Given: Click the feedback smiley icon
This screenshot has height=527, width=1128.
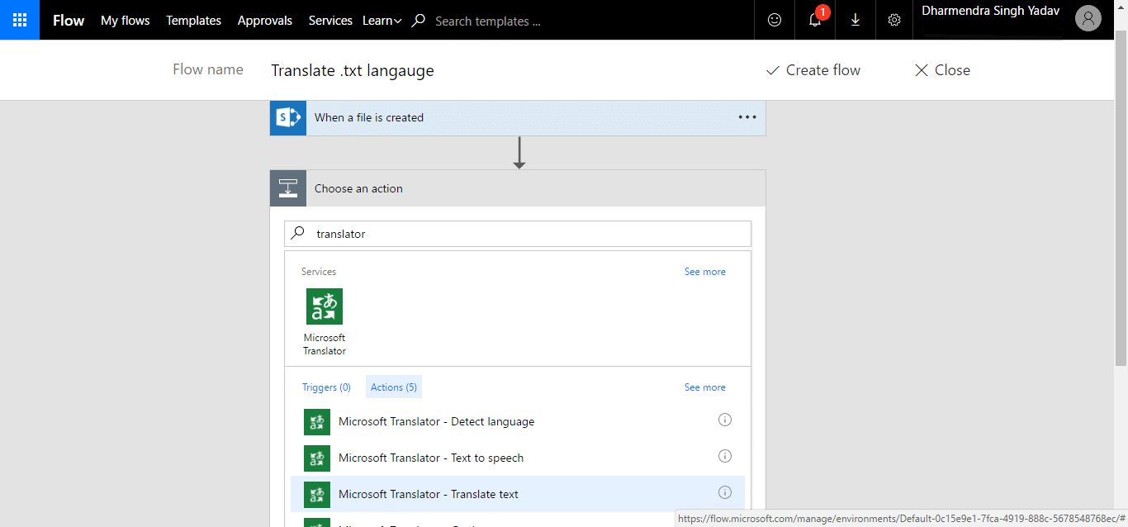Looking at the screenshot, I should 775,20.
